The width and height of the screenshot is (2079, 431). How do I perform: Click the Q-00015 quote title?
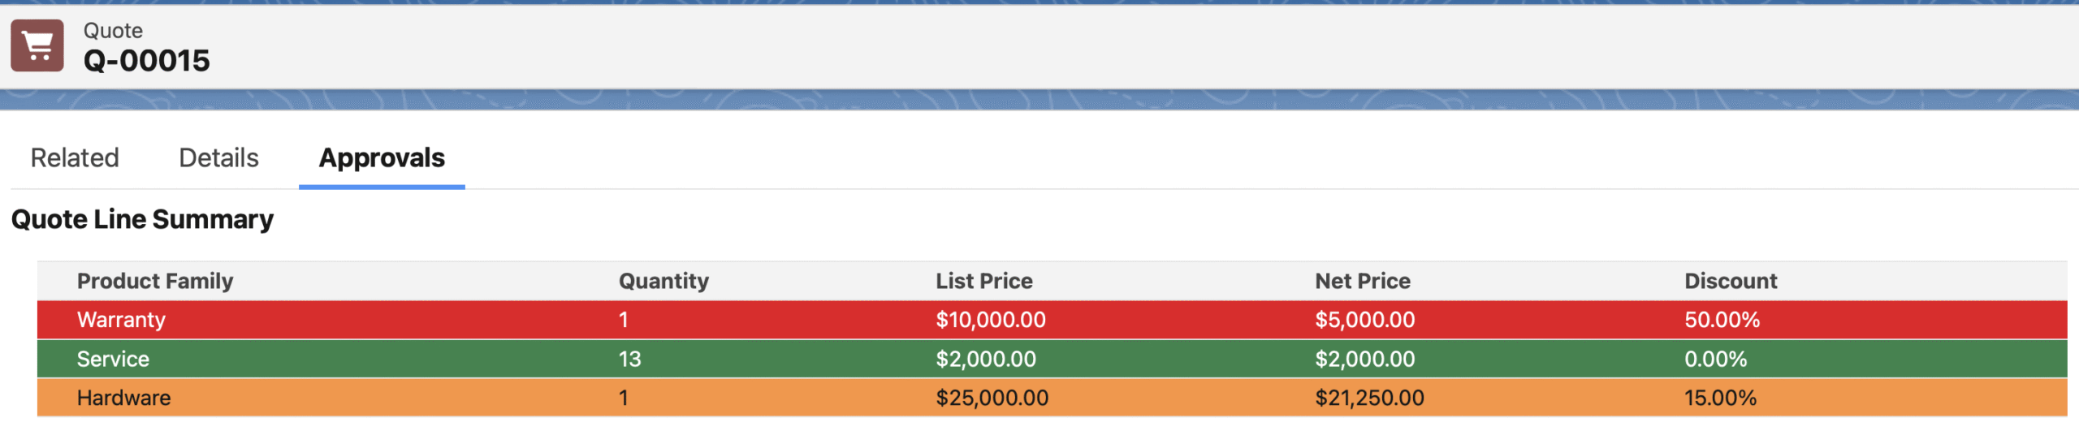(147, 61)
